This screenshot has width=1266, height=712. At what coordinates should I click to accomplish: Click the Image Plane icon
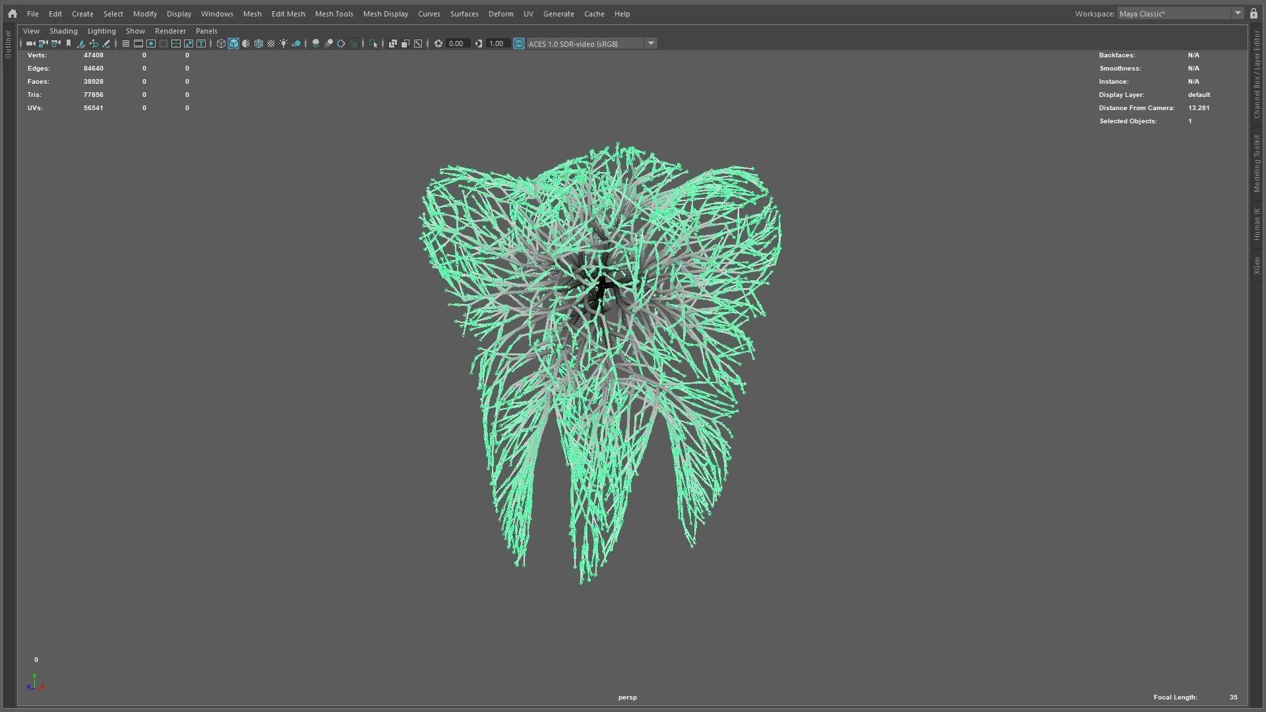point(81,44)
